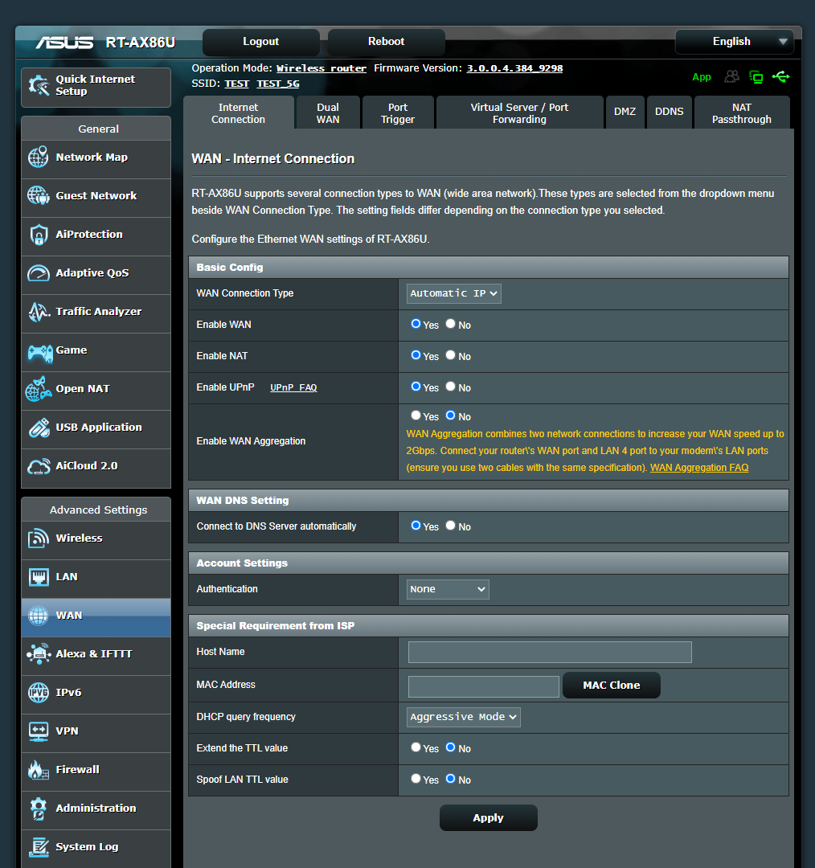
Task: Click the Network Map globe icon
Action: (39, 158)
